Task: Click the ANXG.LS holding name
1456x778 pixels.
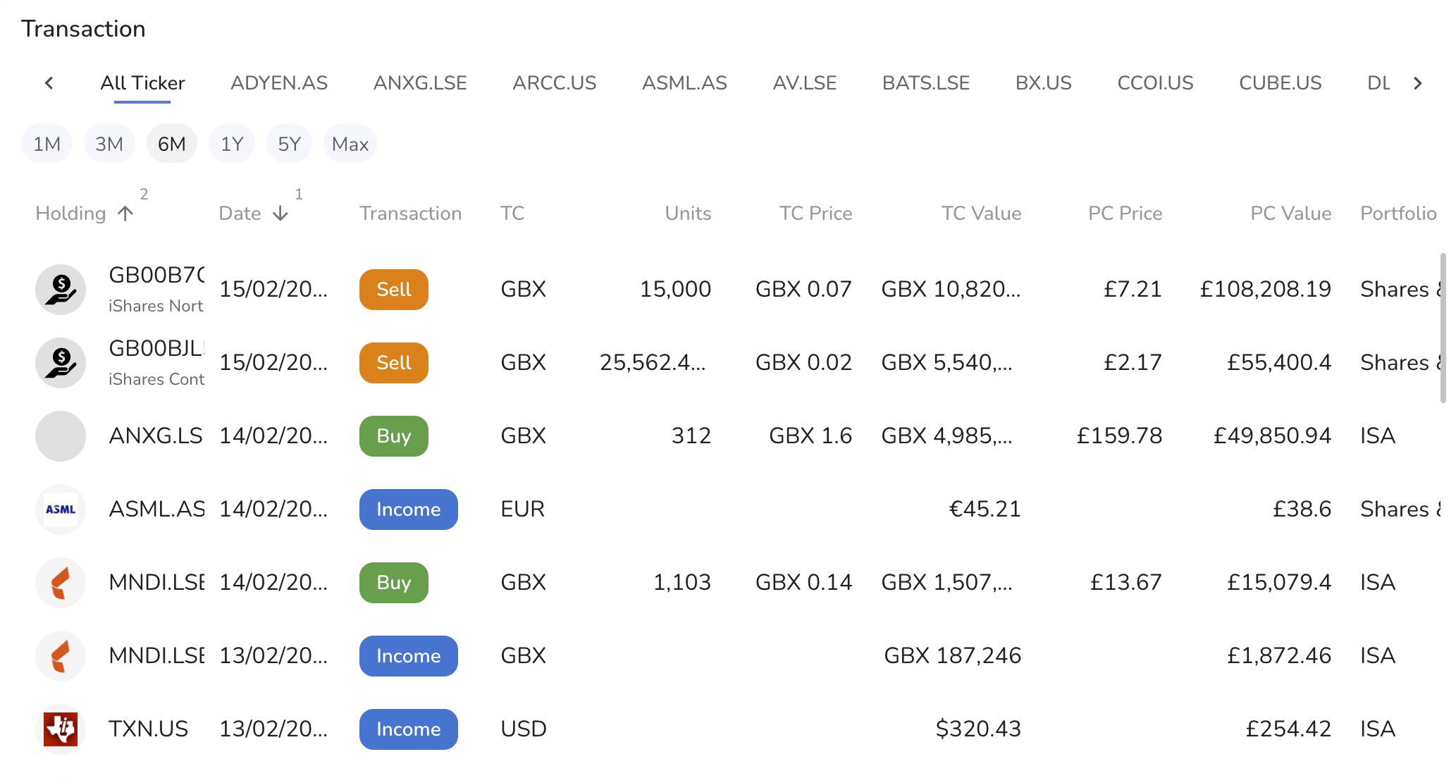Action: tap(156, 436)
